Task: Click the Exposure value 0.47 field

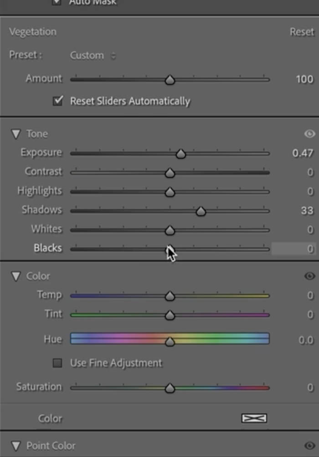Action: tap(303, 153)
